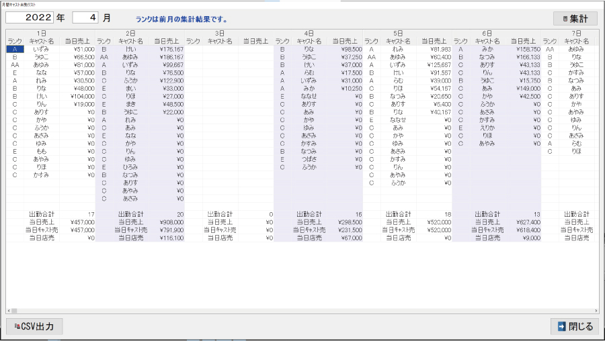Click the horizontal scrollbar left arrow

tap(9, 311)
